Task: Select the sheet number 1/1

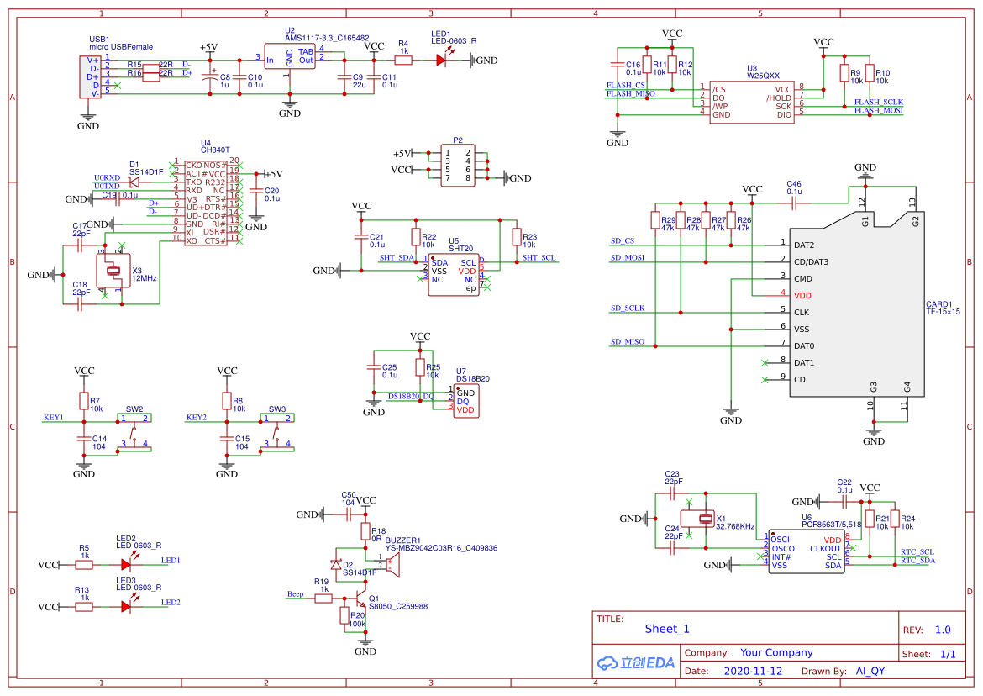Action: [948, 655]
